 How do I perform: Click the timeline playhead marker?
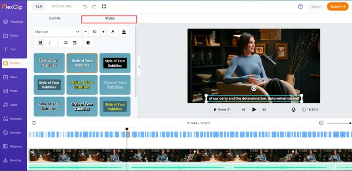point(127,129)
